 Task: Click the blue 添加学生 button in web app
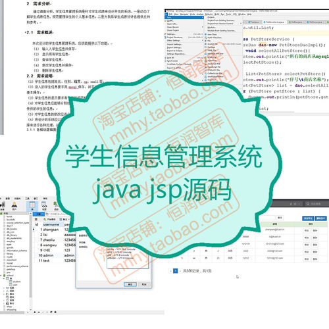308,218
